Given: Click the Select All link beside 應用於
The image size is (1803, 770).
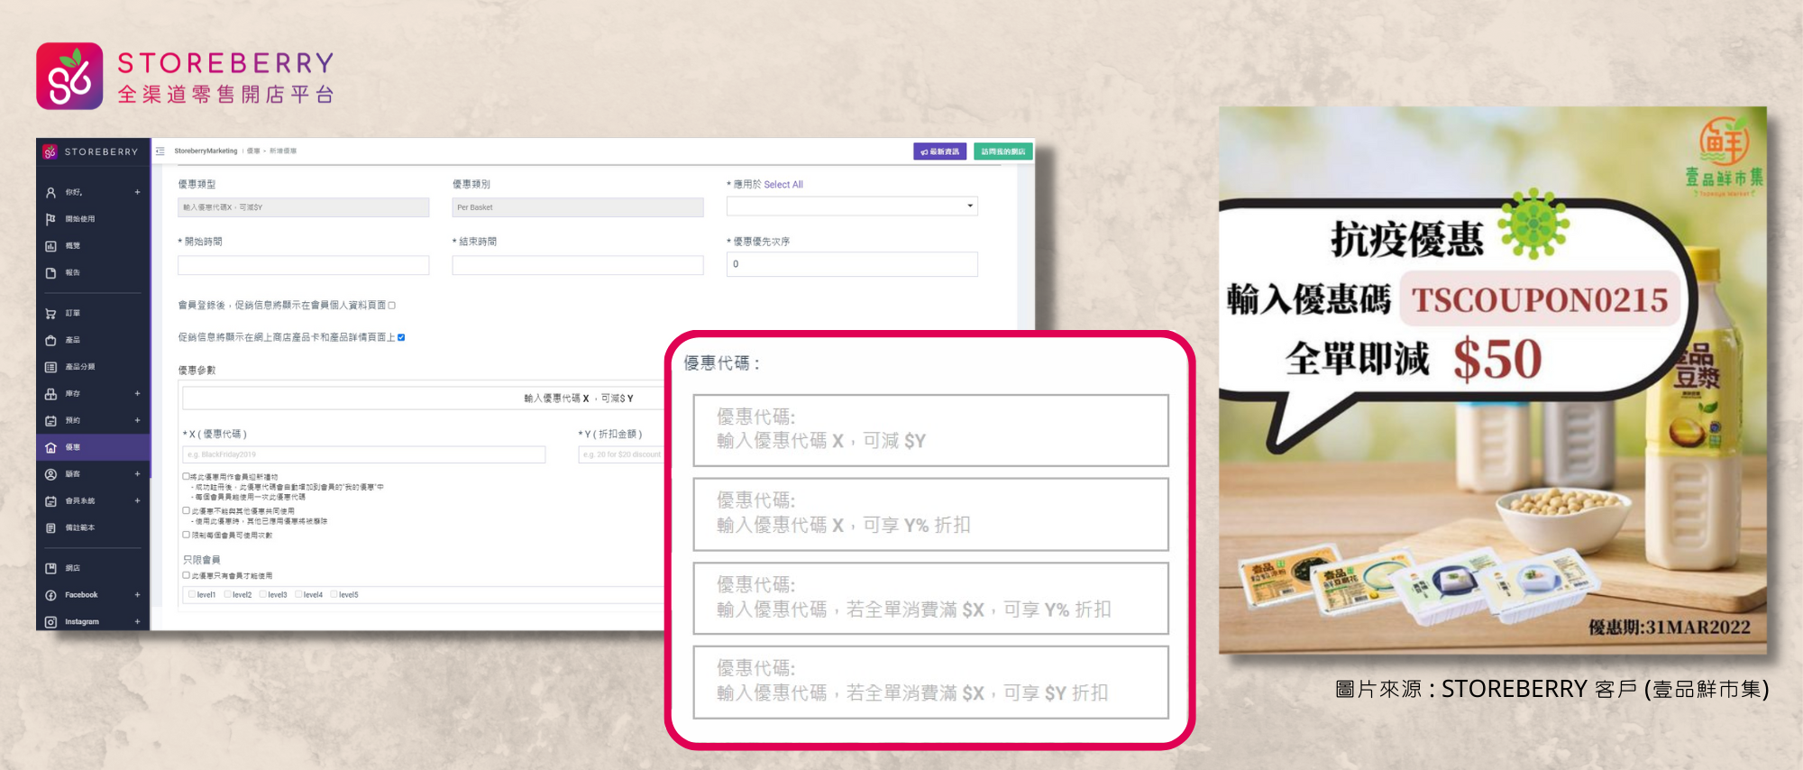Looking at the screenshot, I should (783, 185).
